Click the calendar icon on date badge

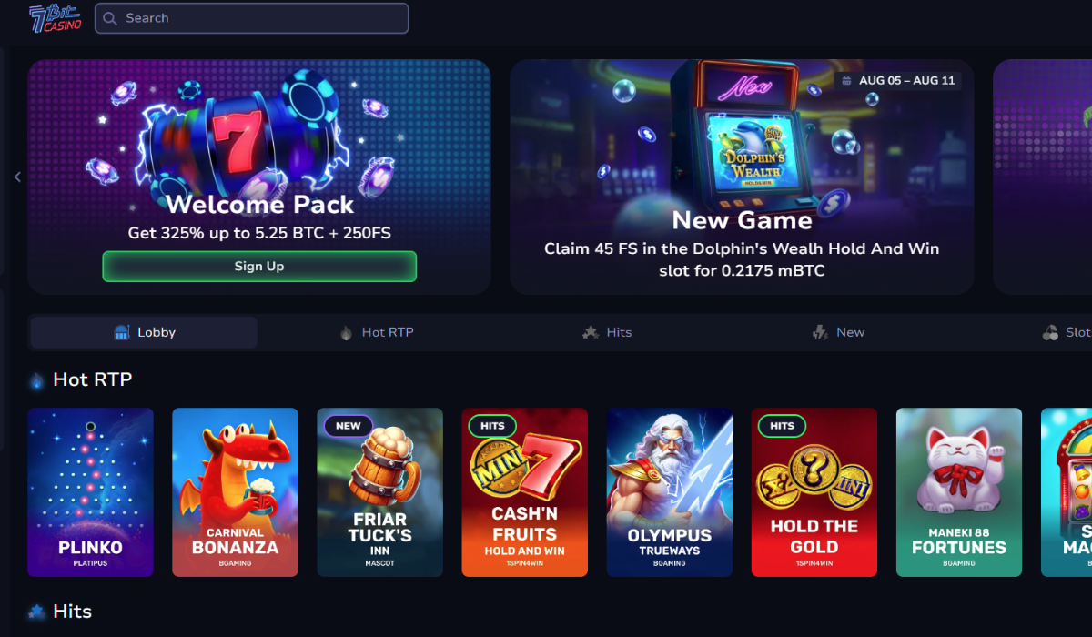click(846, 81)
